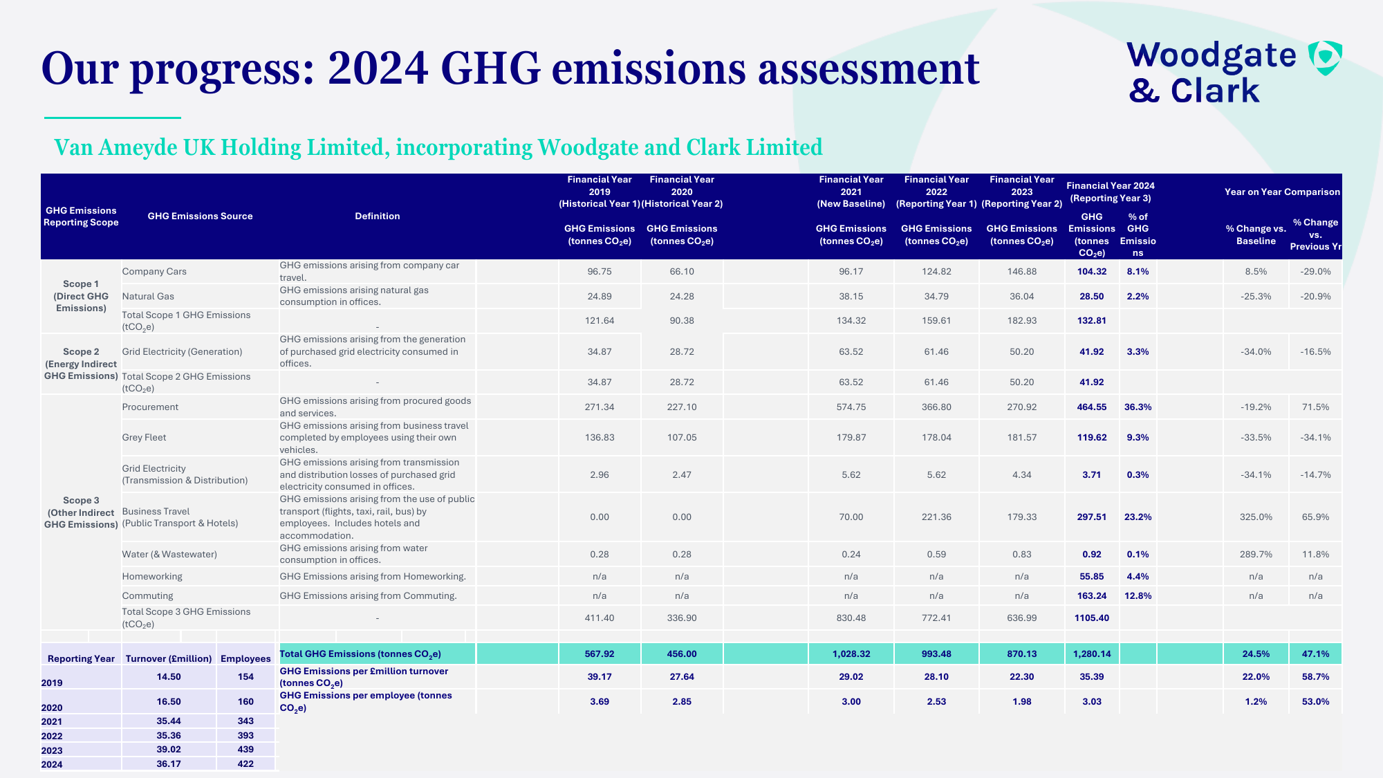Click the 'Reporting Year' small table header
1383x778 pixels.
coord(81,659)
